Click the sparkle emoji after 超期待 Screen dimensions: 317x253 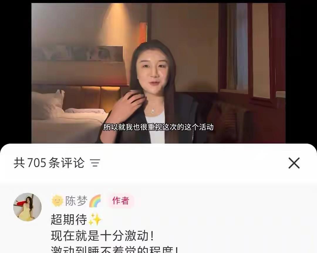pos(95,220)
